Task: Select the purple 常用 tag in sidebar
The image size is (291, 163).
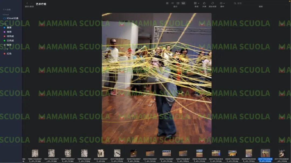Action: pos(8,32)
